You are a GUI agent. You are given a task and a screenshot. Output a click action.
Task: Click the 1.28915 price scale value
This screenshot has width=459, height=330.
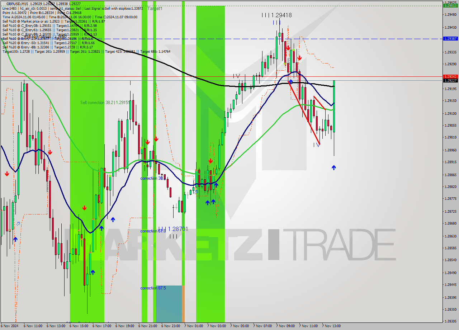pyautogui.click(x=450, y=162)
